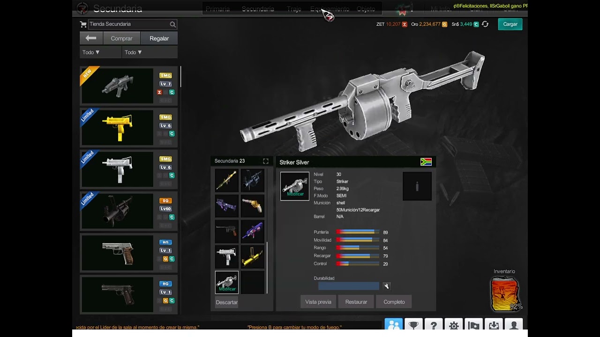Open the second Todo filter dropdown
Viewport: 600px width, 337px height.
point(150,52)
